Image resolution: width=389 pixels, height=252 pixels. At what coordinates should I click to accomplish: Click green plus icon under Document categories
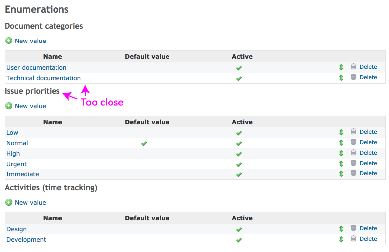pyautogui.click(x=9, y=41)
